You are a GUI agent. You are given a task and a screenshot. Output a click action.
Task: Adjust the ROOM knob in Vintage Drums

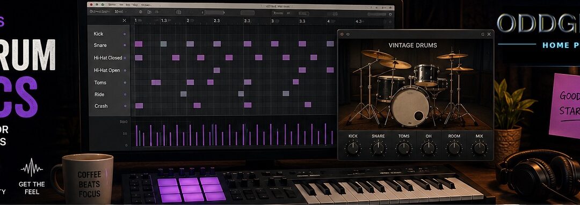[454, 148]
